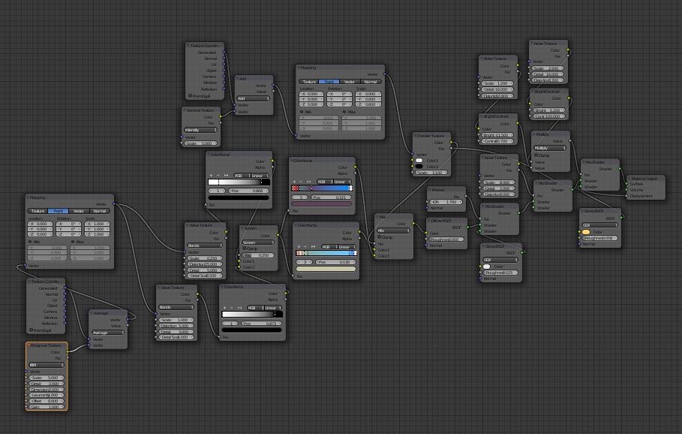The width and height of the screenshot is (682, 434).
Task: Click Vector output socket of Average node
Action: [x=128, y=320]
